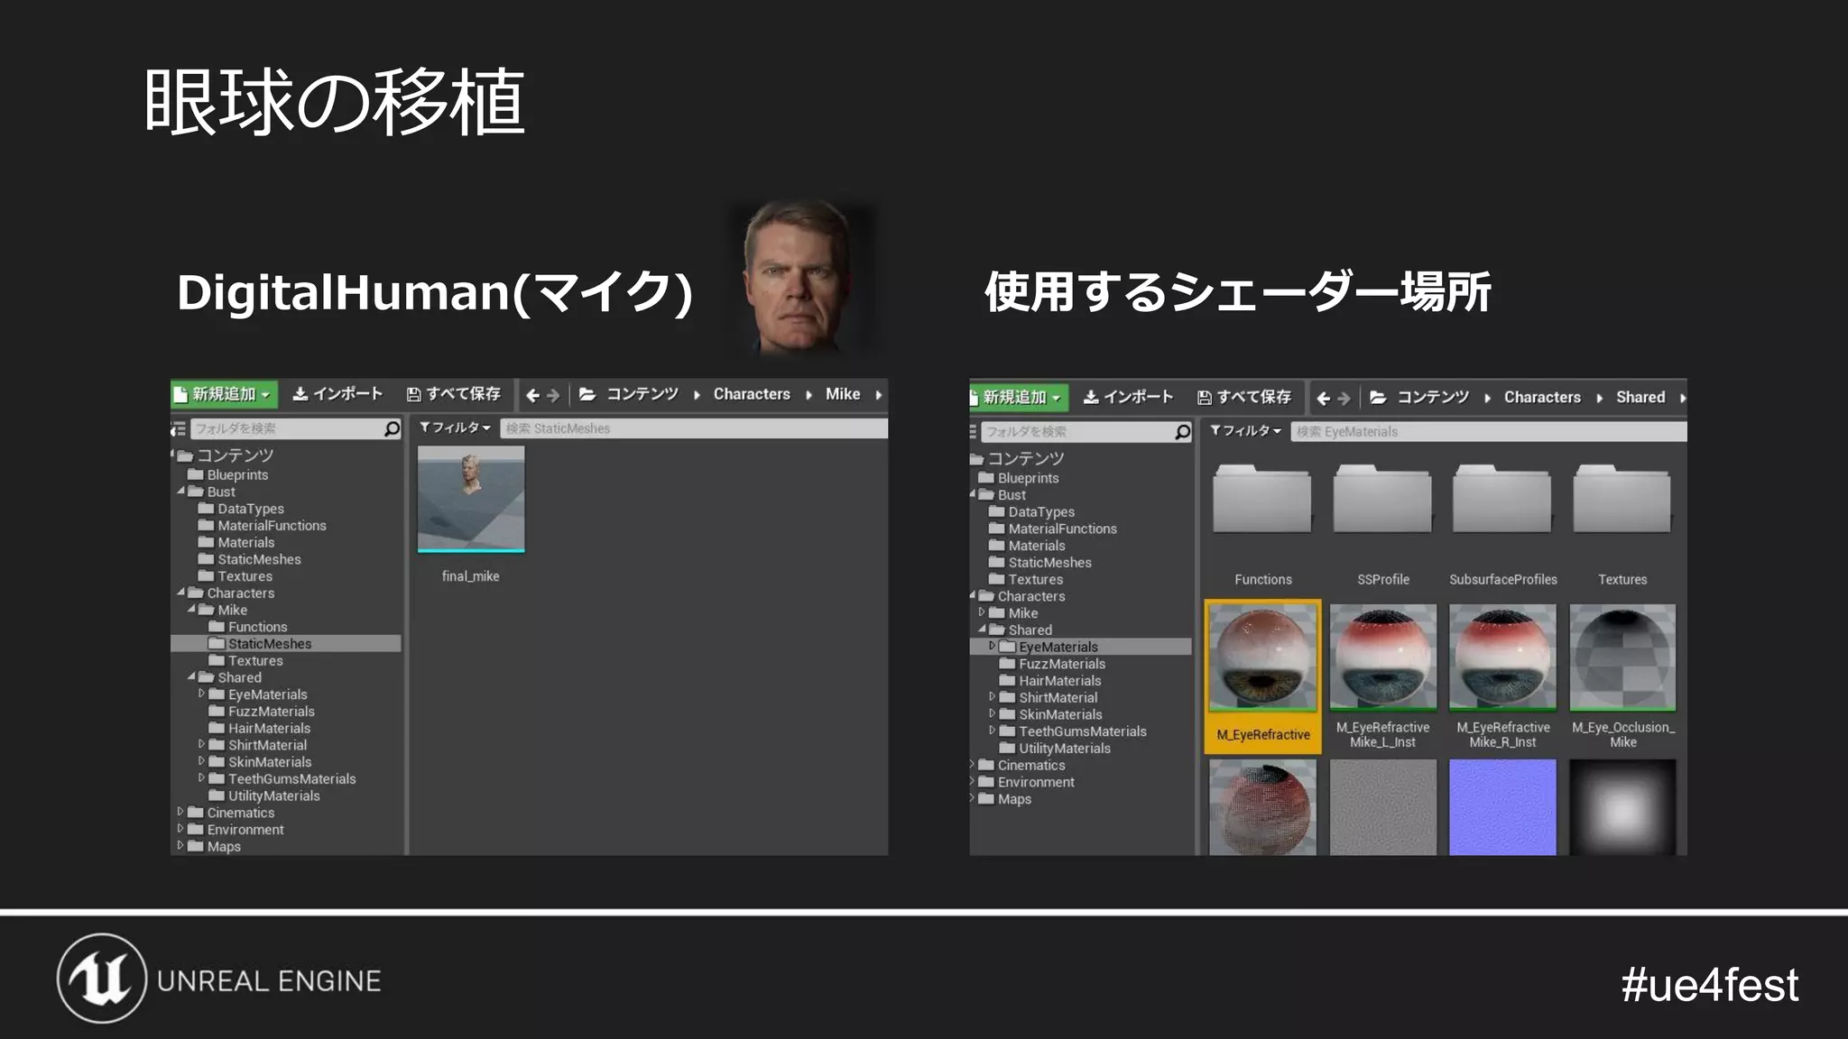Image resolution: width=1848 pixels, height=1039 pixels.
Task: Collapse the Characters folder in the left tree
Action: click(180, 593)
